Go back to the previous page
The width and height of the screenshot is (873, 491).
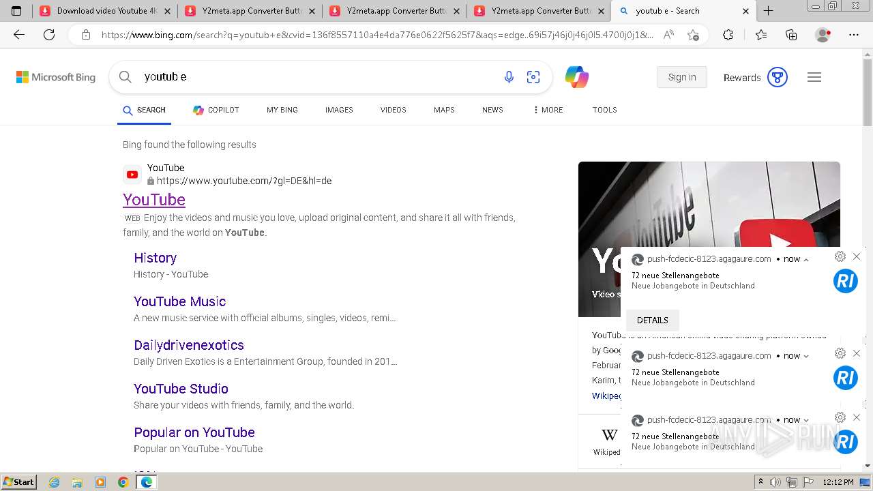19,35
